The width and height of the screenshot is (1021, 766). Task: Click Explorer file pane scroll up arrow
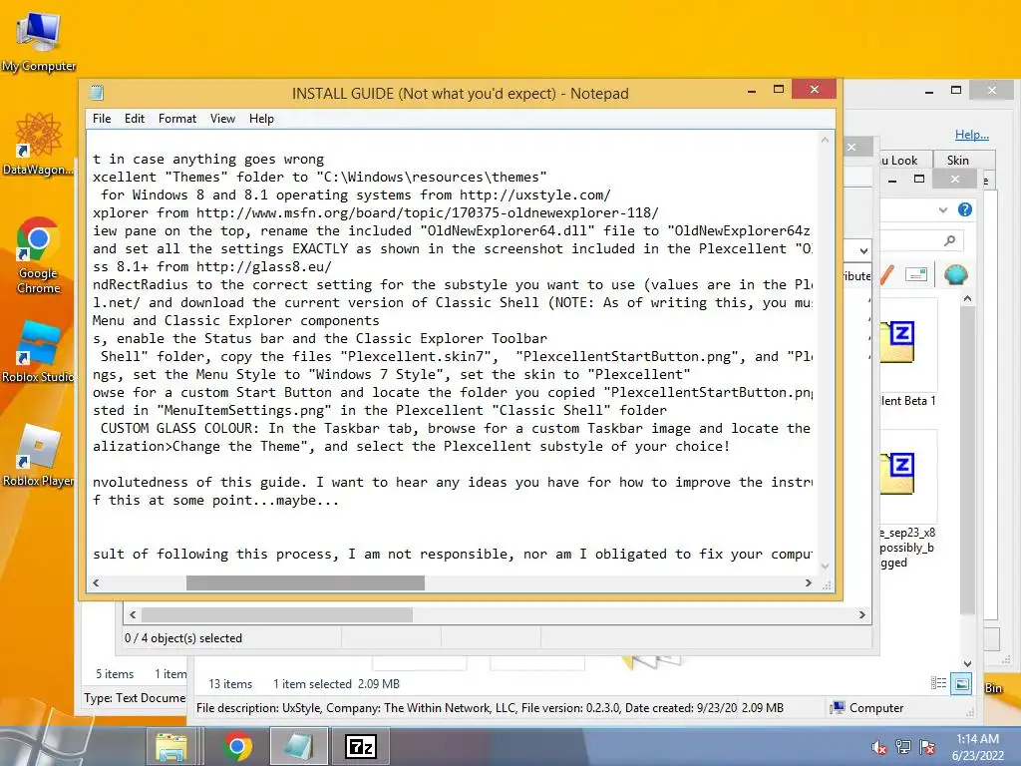[x=967, y=299]
